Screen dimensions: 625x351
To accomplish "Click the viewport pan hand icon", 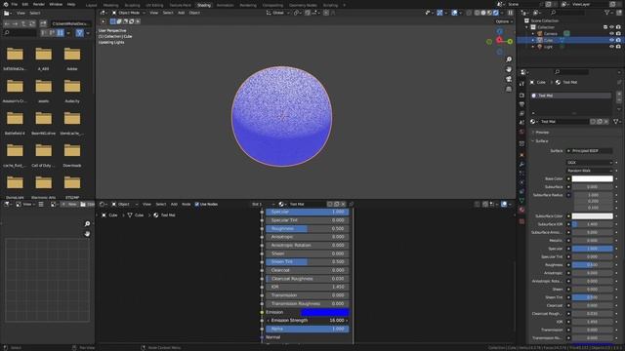I will click(x=509, y=69).
